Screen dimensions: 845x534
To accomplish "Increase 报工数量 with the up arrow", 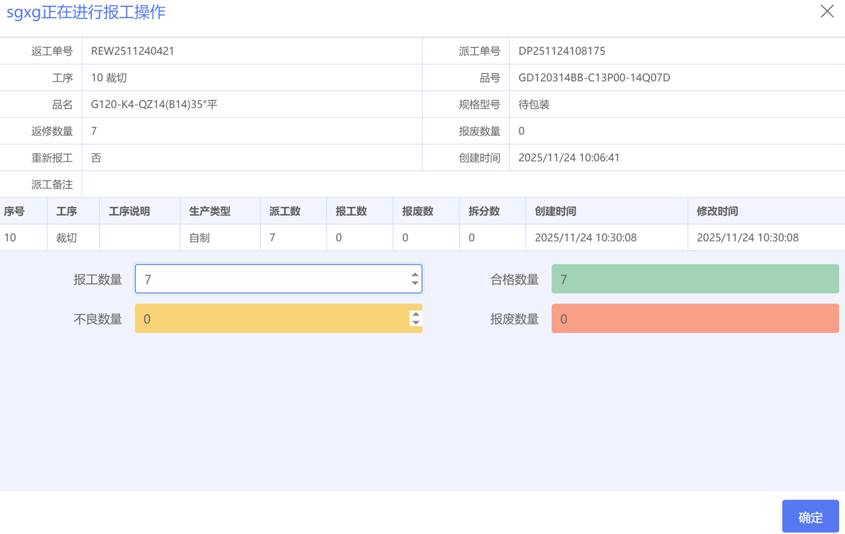I will coord(415,275).
